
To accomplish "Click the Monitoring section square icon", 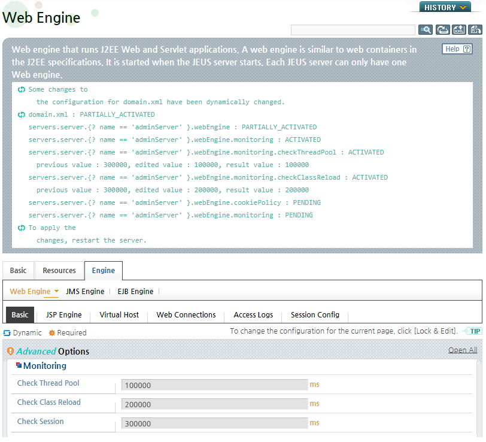I will (19, 365).
